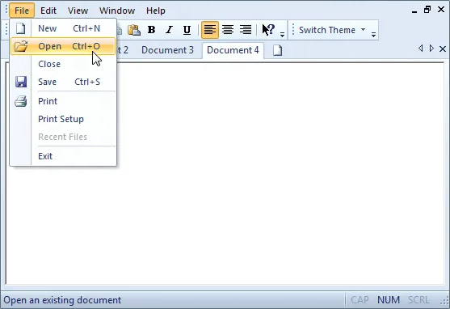450x309 pixels.
Task: Toggle Italic formatting
Action: click(x=170, y=30)
